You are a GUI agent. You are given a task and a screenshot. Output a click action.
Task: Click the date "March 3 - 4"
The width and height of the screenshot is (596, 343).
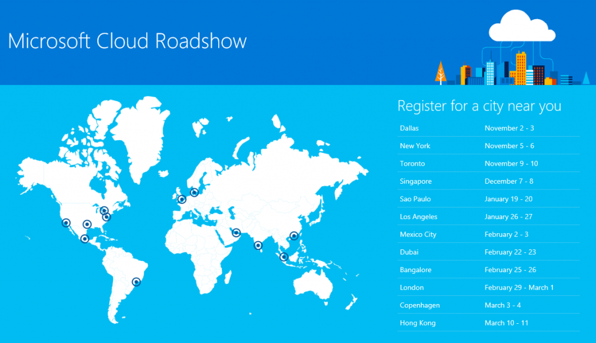tap(502, 305)
